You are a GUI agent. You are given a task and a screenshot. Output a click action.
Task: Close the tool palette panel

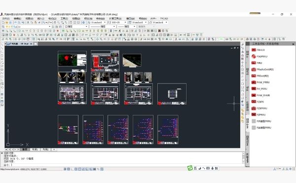point(293,44)
